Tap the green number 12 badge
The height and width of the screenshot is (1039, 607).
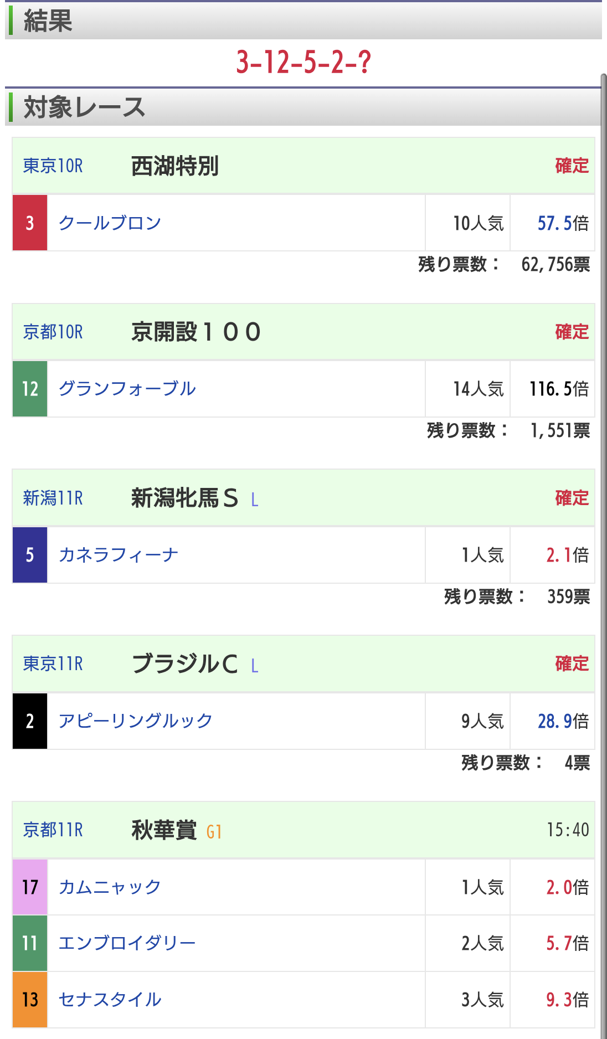point(30,389)
